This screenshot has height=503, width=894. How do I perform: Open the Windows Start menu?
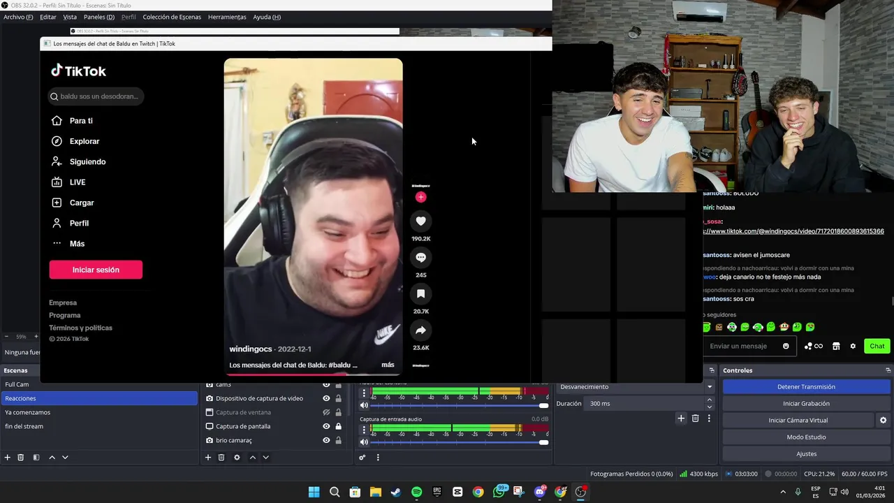coord(314,492)
